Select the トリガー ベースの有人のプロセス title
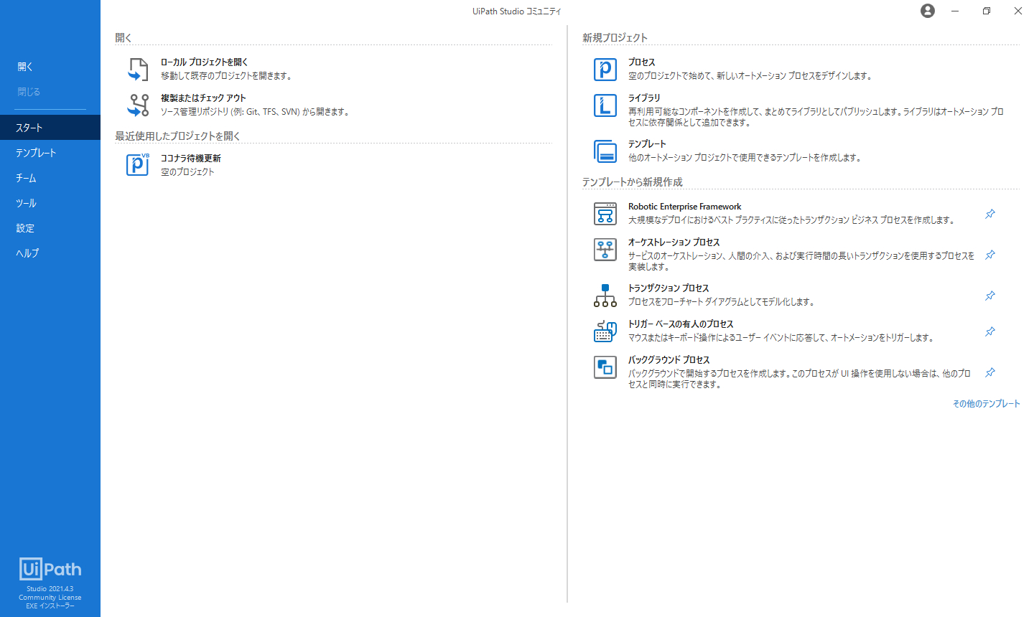 click(x=681, y=324)
